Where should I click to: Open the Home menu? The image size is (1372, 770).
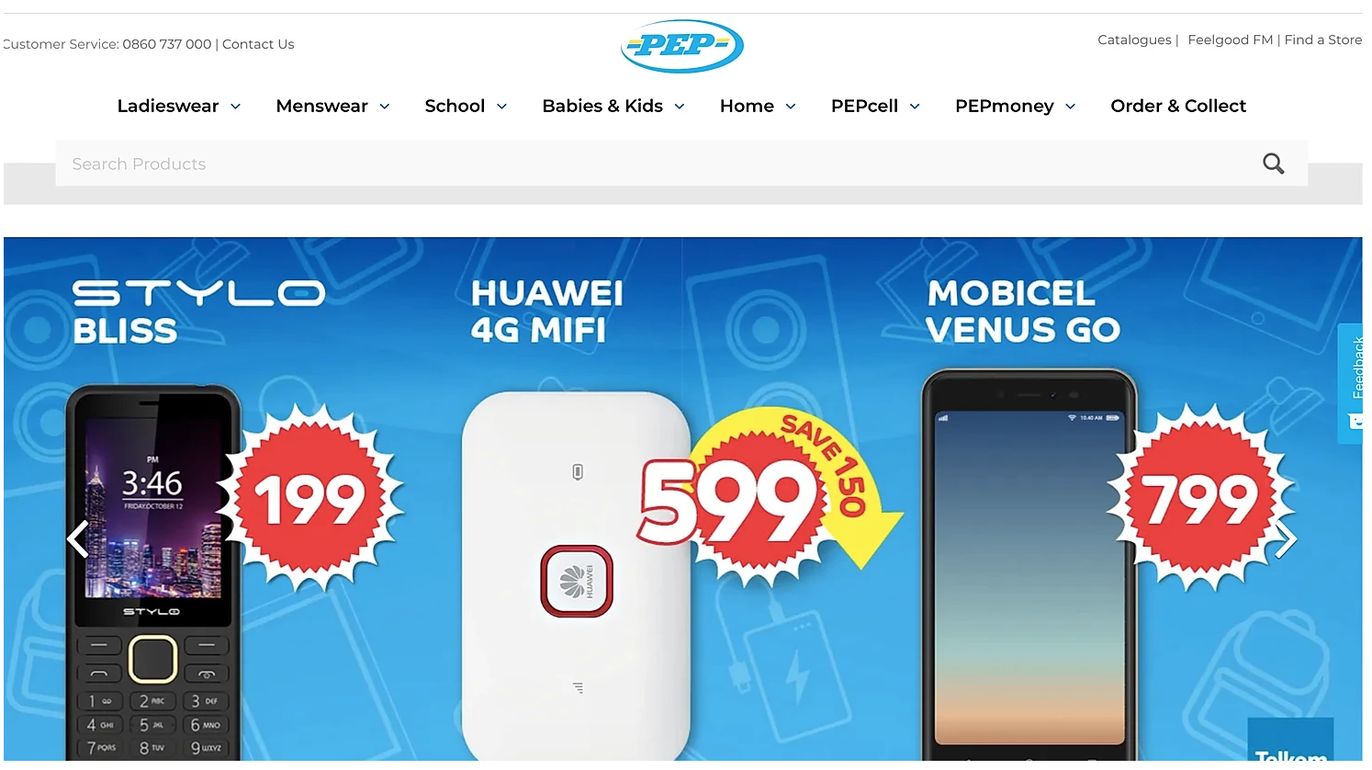(x=747, y=106)
